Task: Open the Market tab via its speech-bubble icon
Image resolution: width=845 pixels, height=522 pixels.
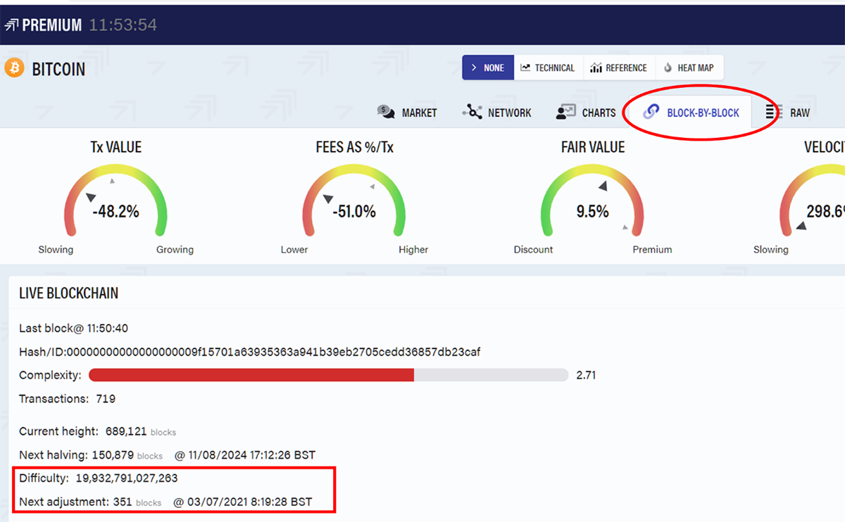Action: pos(385,112)
